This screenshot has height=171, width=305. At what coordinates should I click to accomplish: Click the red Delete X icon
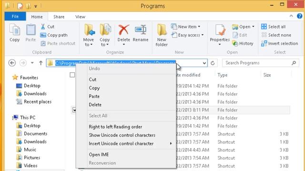coord(124,30)
